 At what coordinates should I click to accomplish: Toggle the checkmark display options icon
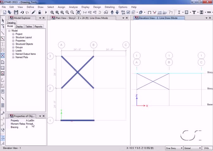pyautogui.click(x=128, y=13)
